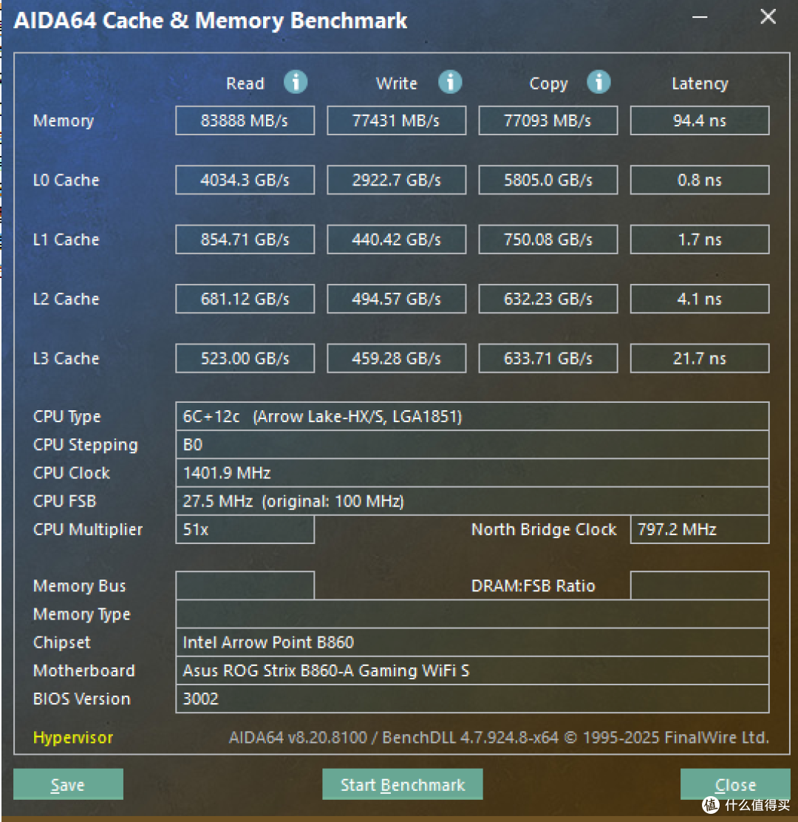Select the Memory Read value 83888 MB/s
Image resolution: width=798 pixels, height=822 pixels.
tap(245, 120)
